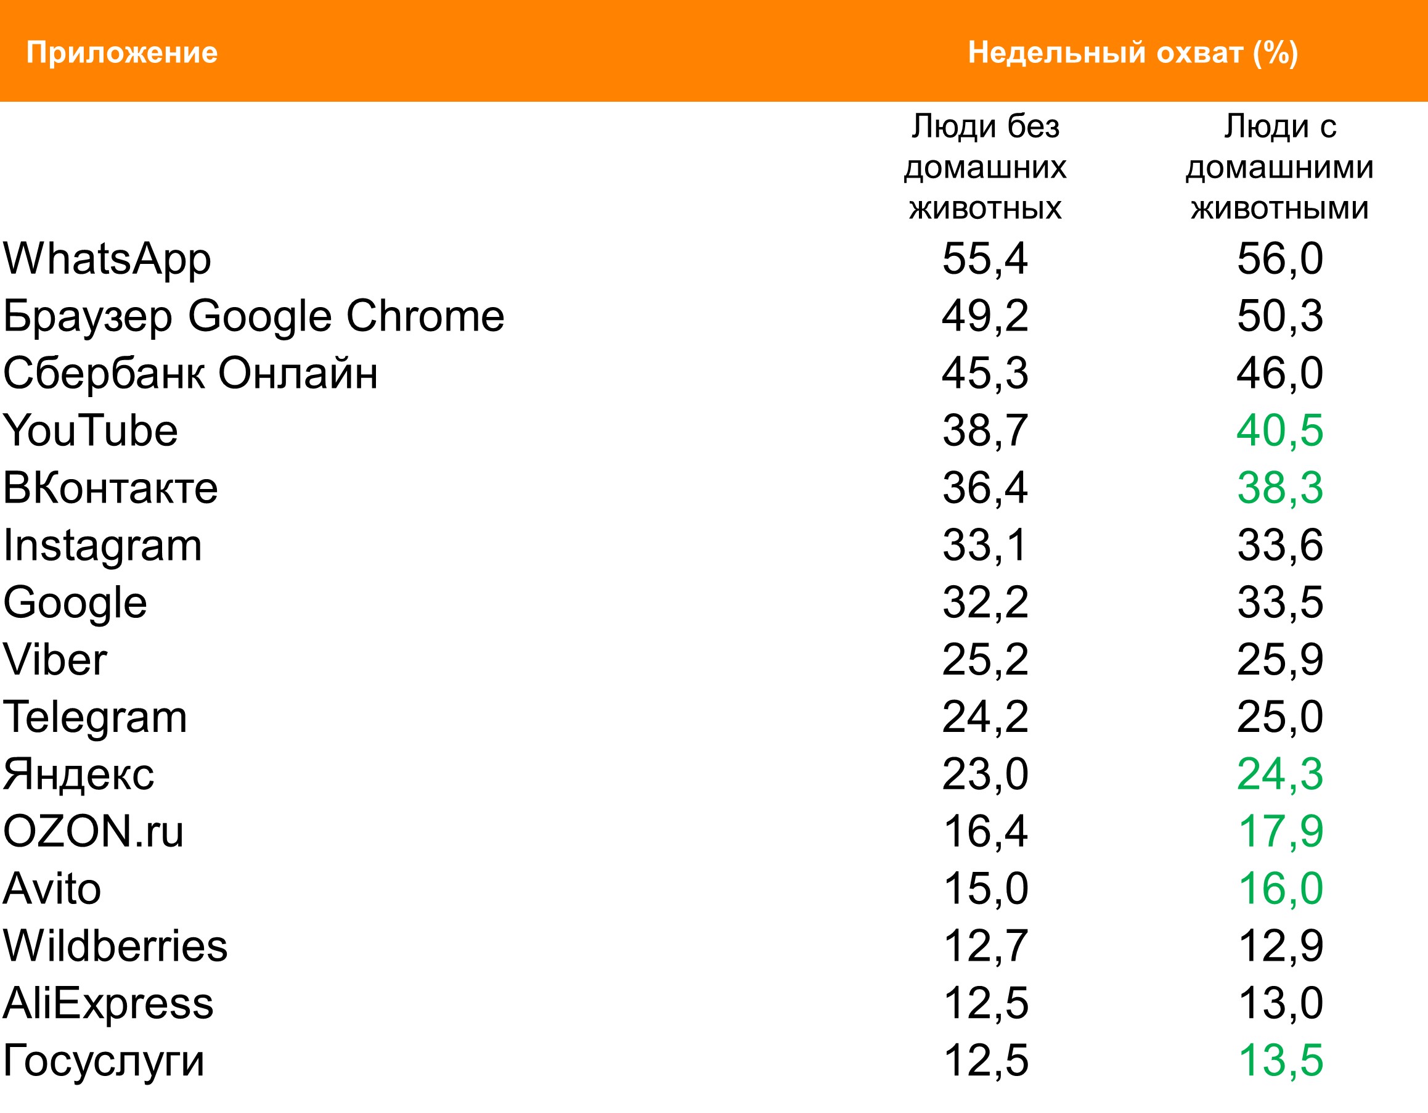The image size is (1428, 1113).
Task: Select the OZON.ru row label
Action: click(x=93, y=832)
